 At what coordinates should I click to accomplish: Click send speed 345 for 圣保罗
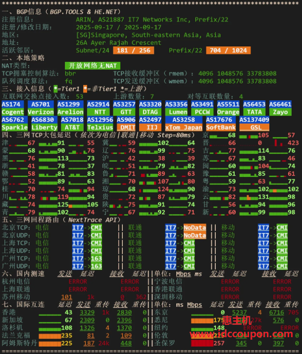coord(241,344)
